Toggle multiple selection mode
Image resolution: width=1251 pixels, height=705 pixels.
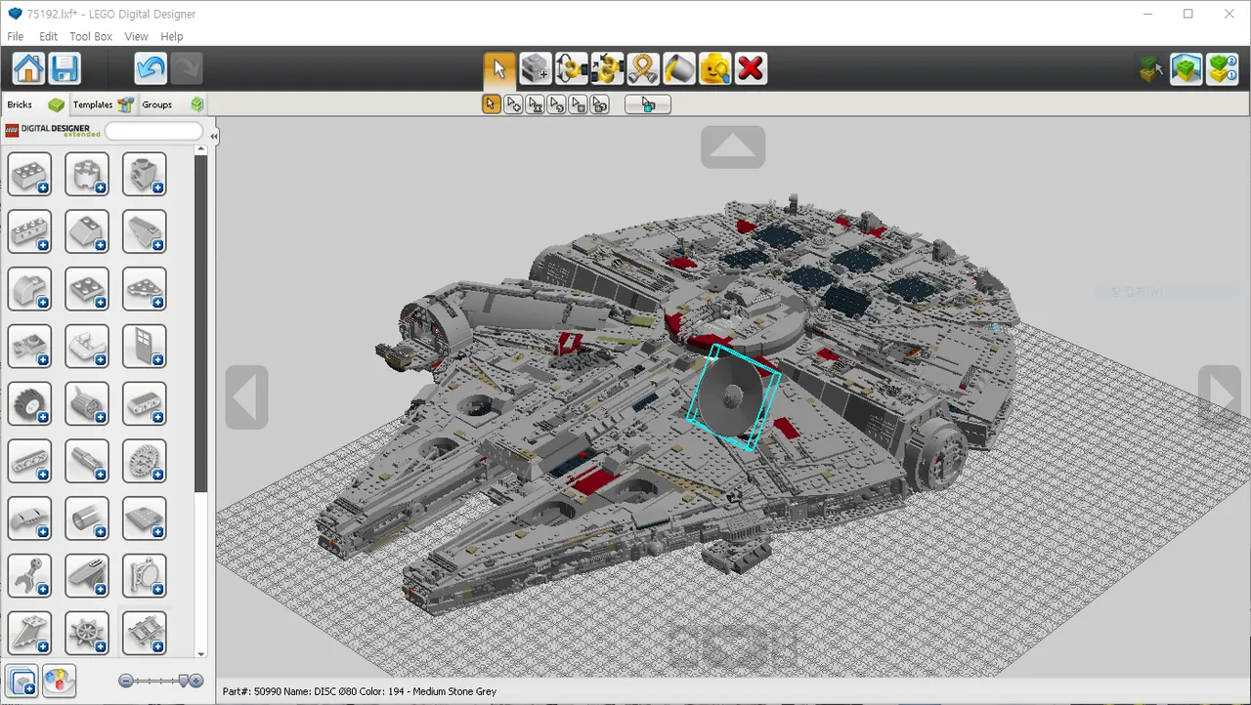coord(513,104)
